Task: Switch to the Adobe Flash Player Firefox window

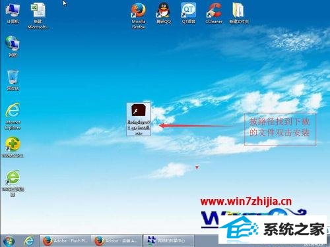Action: (65, 241)
